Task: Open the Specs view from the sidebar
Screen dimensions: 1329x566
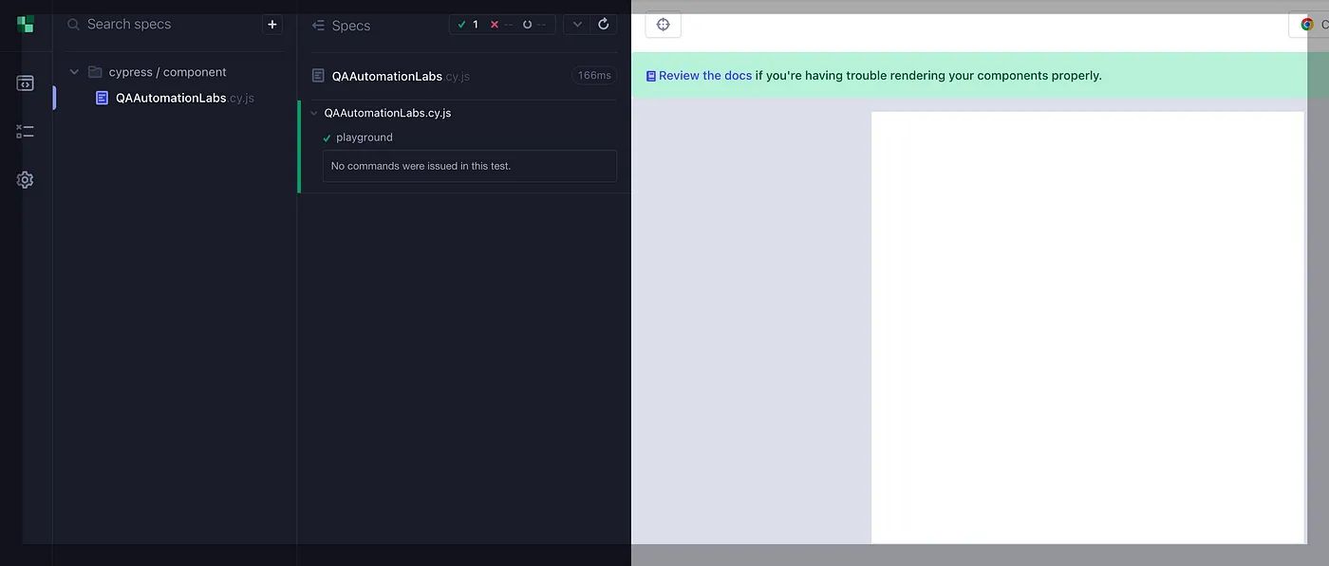Action: pos(24,82)
